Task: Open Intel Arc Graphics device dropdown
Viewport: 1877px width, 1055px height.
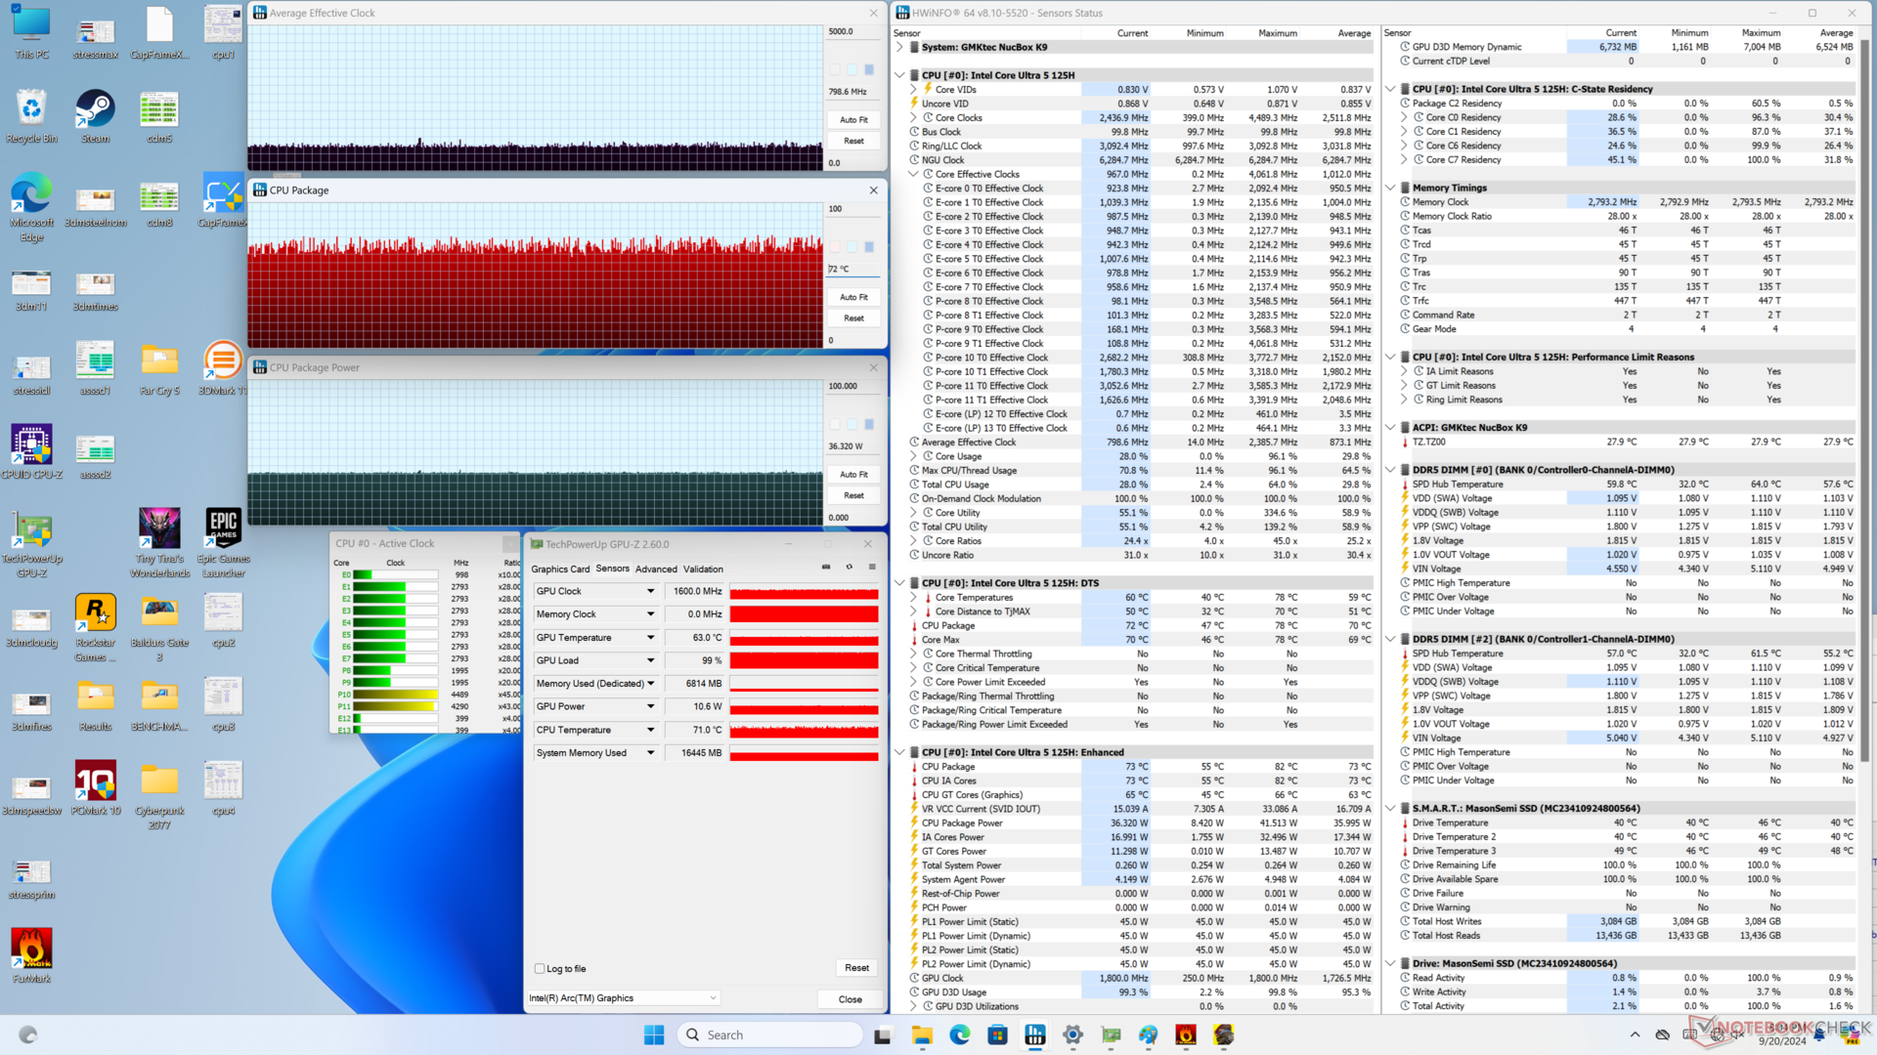Action: point(624,997)
